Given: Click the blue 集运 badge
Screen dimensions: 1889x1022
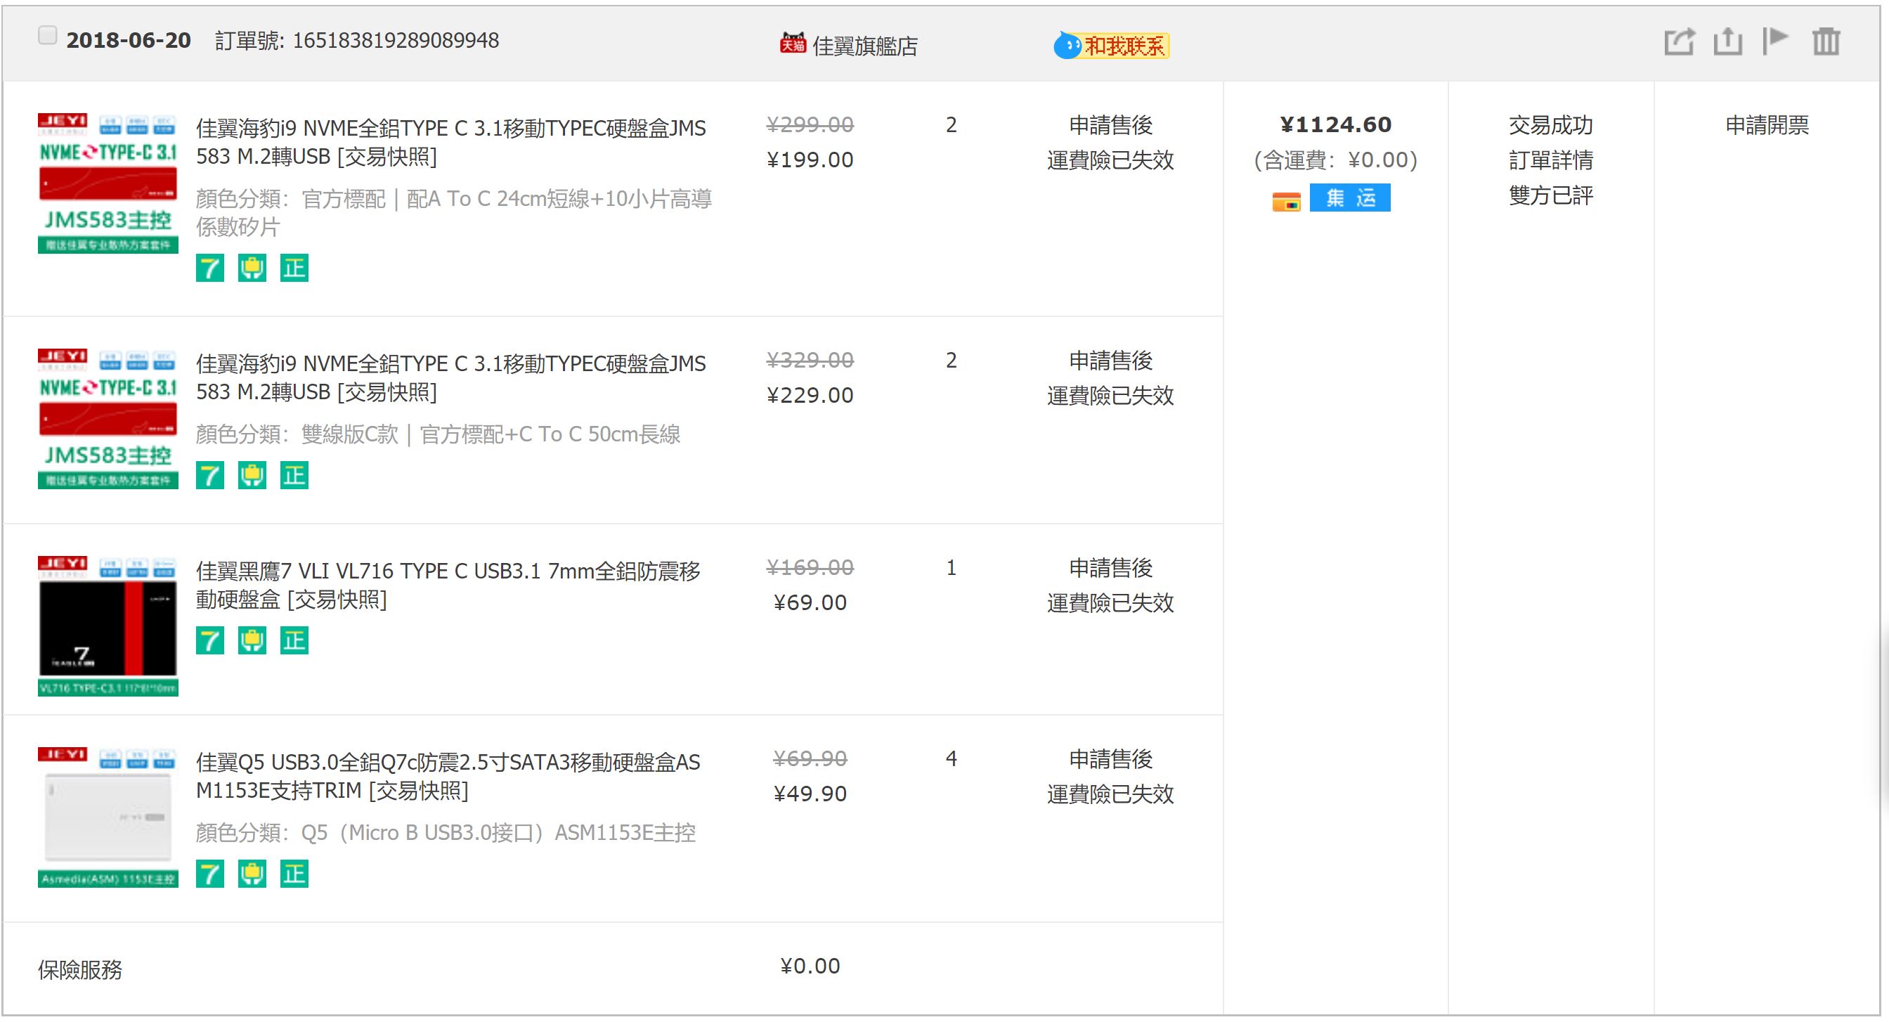Looking at the screenshot, I should click(1349, 198).
